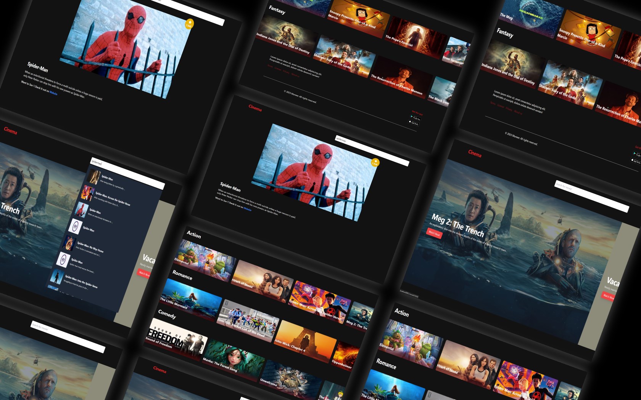
Task: Open the Oppenheimer movie card
Action: point(344,357)
